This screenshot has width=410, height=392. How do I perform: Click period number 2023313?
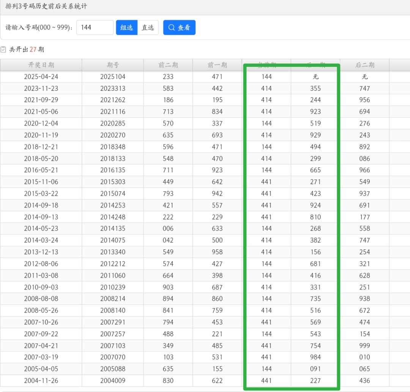113,88
